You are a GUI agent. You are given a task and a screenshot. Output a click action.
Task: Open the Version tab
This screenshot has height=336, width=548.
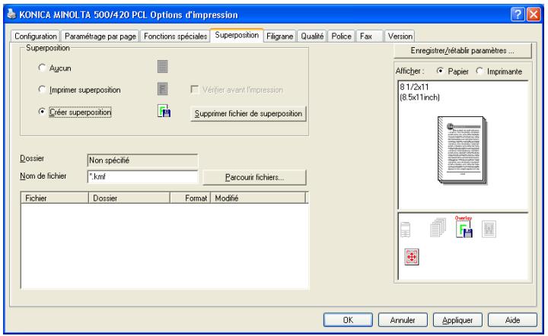pyautogui.click(x=400, y=36)
